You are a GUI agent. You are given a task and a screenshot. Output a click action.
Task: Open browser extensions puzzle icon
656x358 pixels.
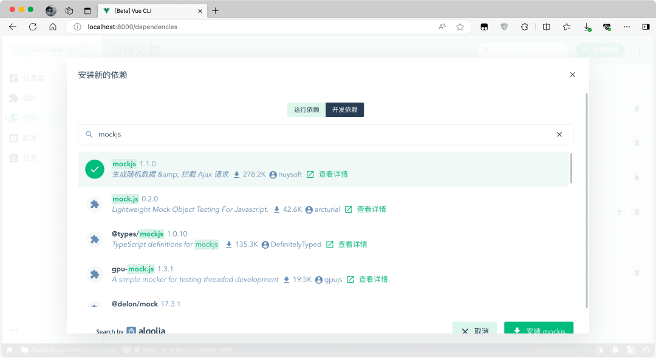[x=525, y=27]
